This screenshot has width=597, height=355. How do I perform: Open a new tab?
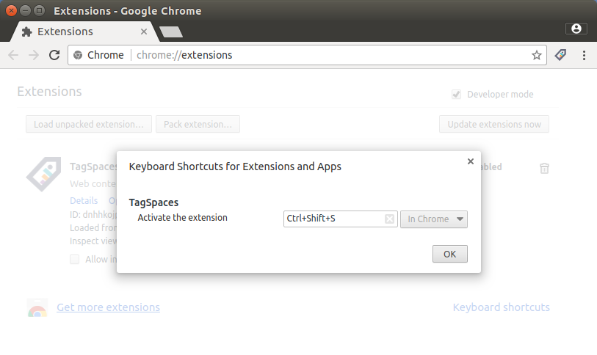(x=171, y=32)
